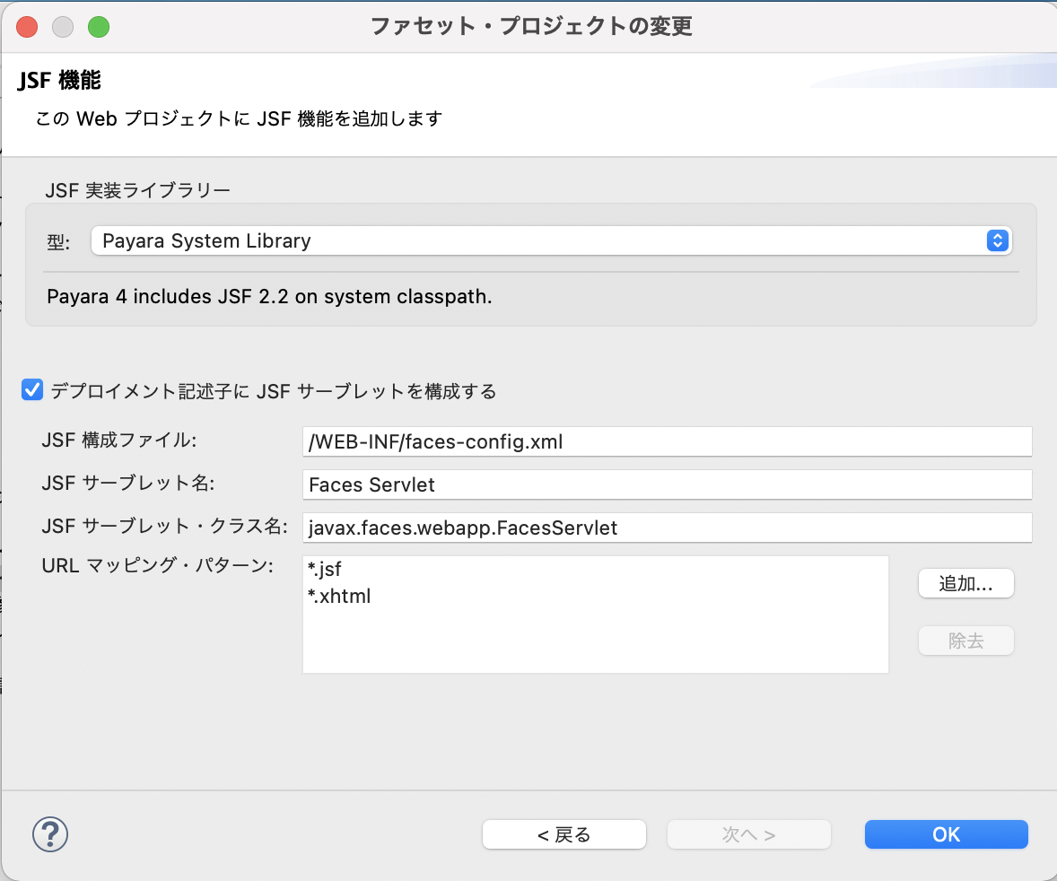1057x881 pixels.
Task: Click the 追加 (Add) button for URL patterns
Action: [x=965, y=583]
